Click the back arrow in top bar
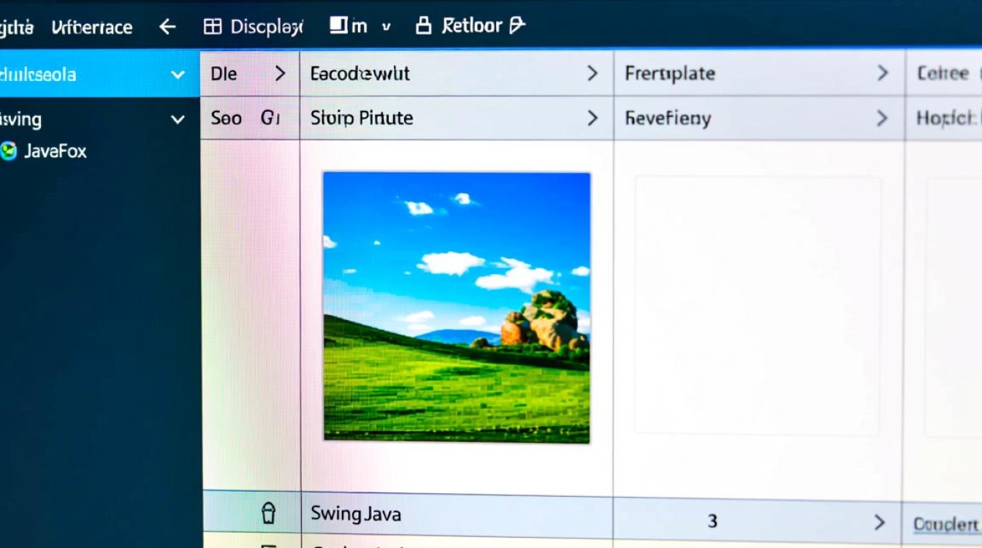 click(167, 27)
